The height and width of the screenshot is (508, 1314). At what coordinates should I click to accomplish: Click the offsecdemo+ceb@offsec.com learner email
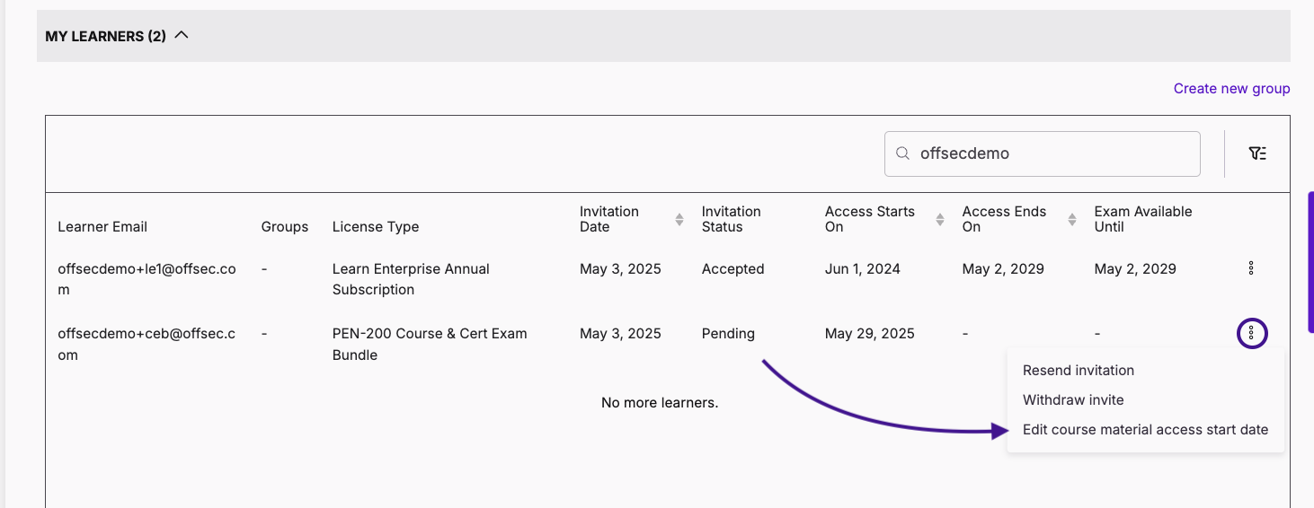(x=146, y=344)
